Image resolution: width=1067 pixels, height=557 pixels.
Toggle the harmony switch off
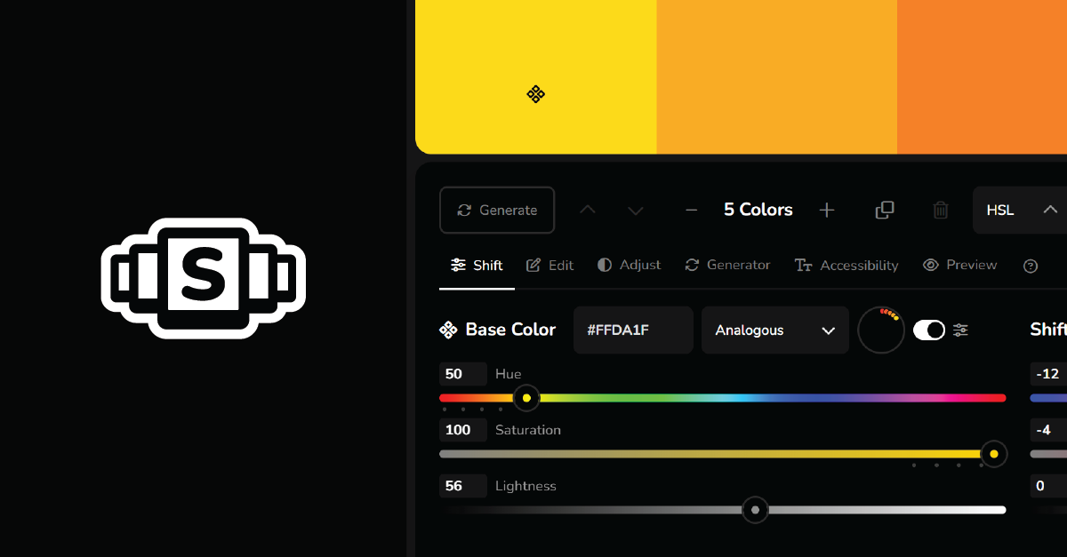[929, 330]
